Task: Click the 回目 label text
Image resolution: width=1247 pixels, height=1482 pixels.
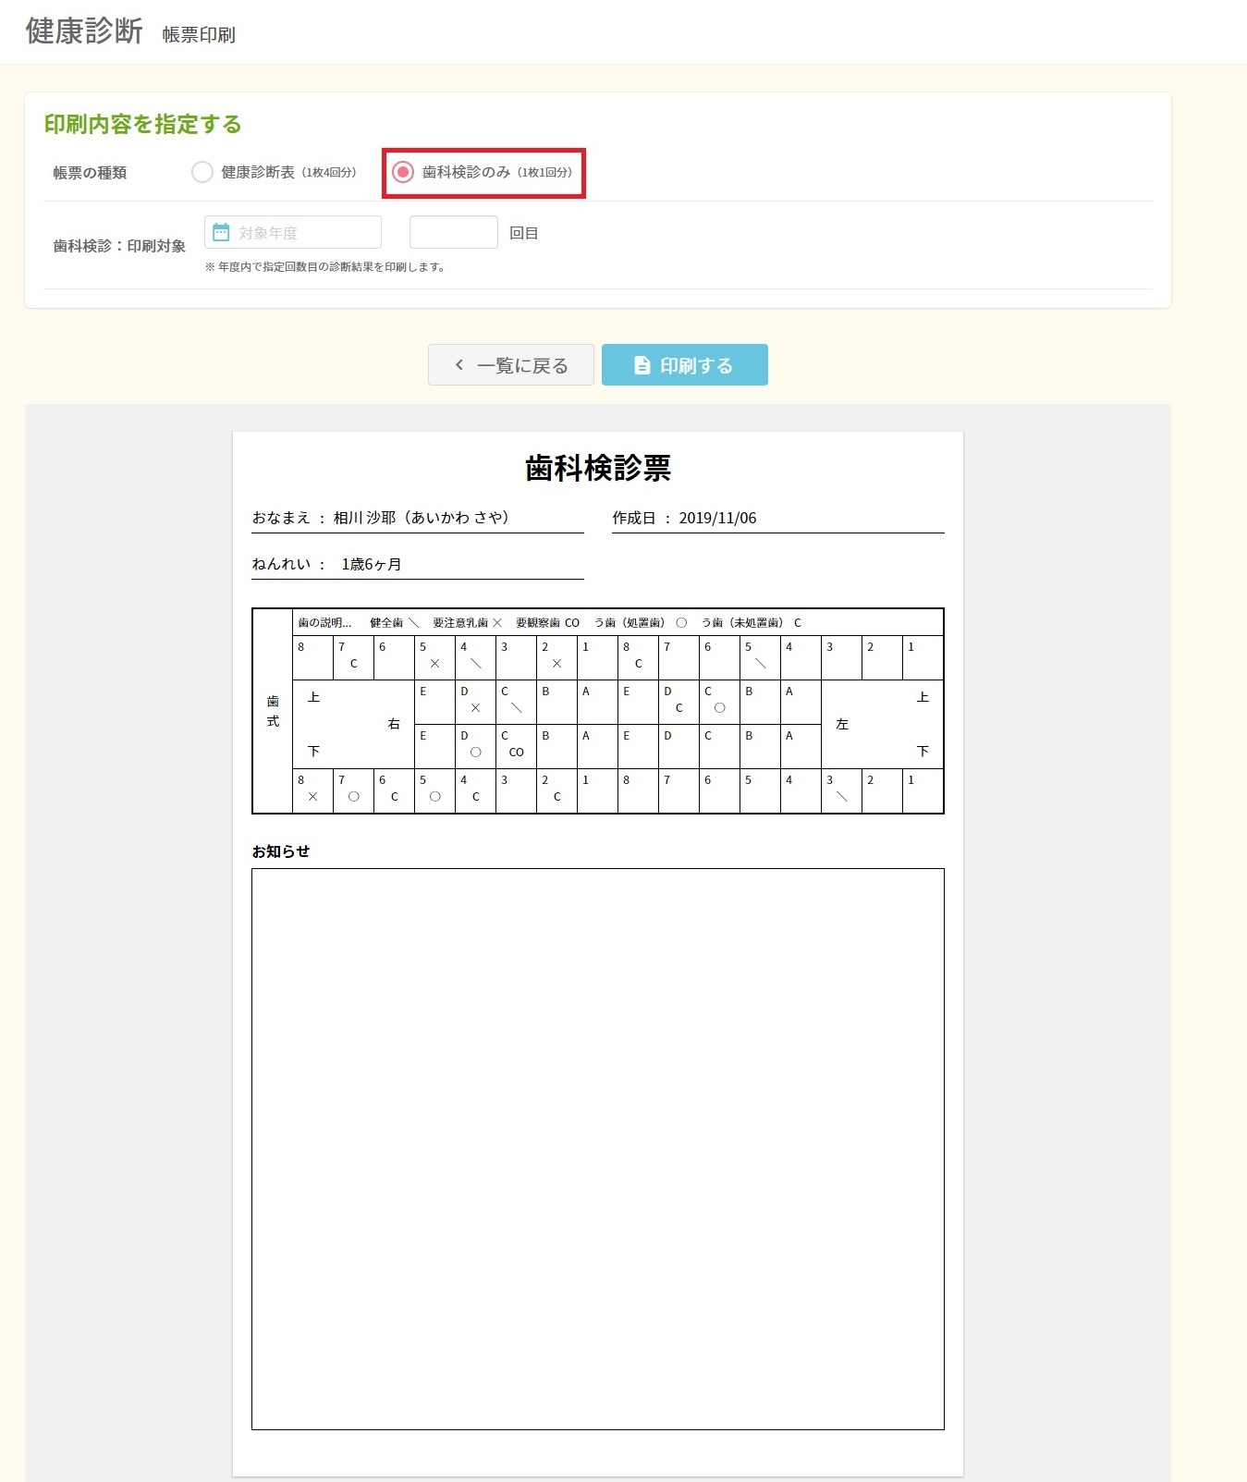Action: click(x=524, y=233)
